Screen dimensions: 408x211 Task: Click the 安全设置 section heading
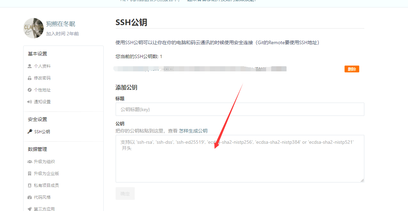coord(38,119)
